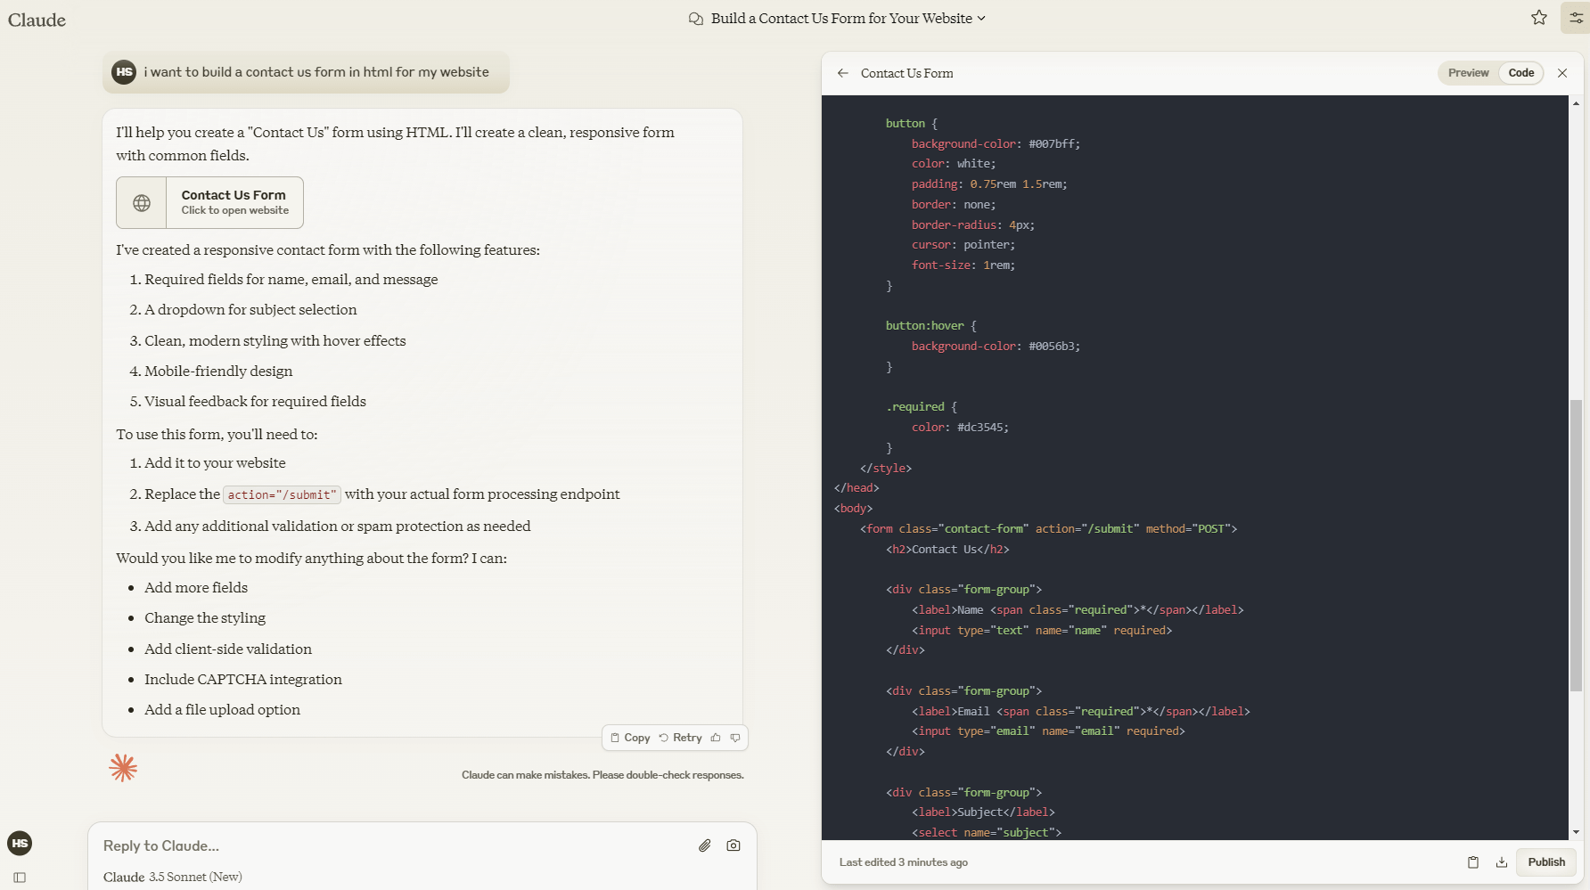The width and height of the screenshot is (1590, 890).
Task: Click 'Change the styling' bullet
Action: 205,618
